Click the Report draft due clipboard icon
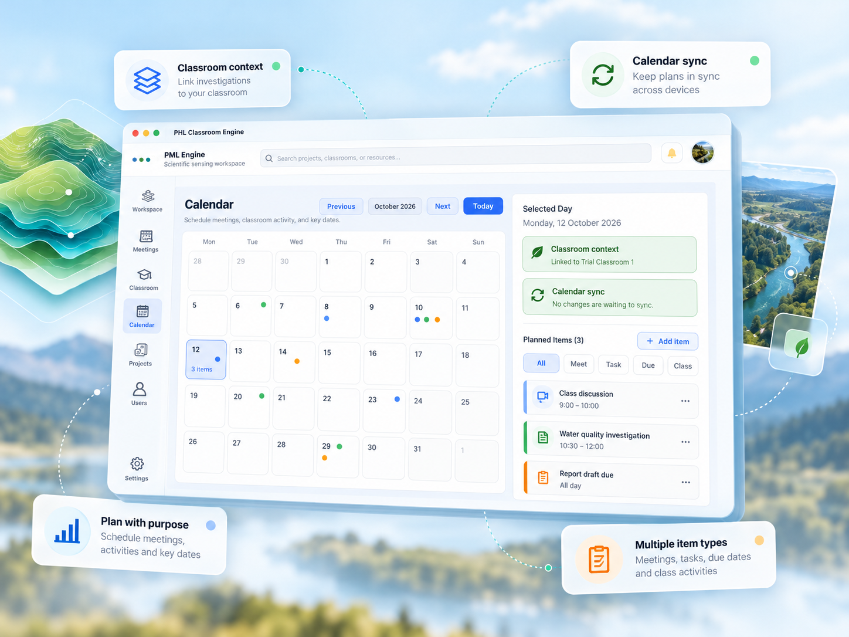 click(x=544, y=477)
